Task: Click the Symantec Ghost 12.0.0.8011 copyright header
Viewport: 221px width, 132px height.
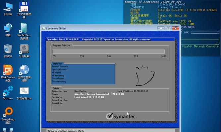Action: pos(99,40)
